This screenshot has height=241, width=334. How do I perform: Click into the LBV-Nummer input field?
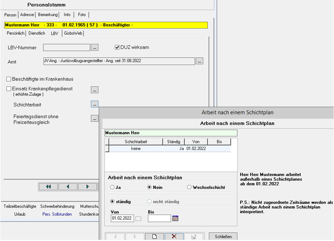pos(67,47)
